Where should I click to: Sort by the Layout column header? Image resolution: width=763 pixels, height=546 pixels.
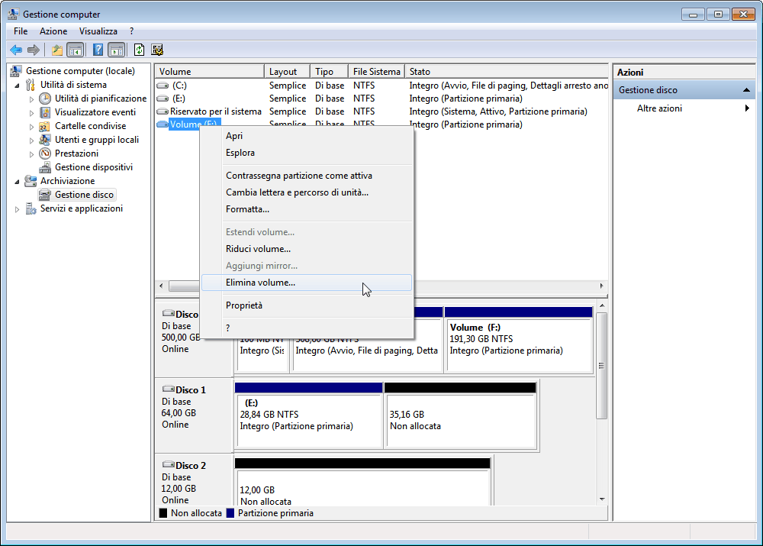pos(287,72)
